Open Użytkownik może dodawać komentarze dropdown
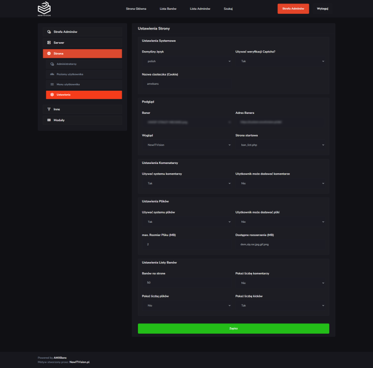 [280, 184]
